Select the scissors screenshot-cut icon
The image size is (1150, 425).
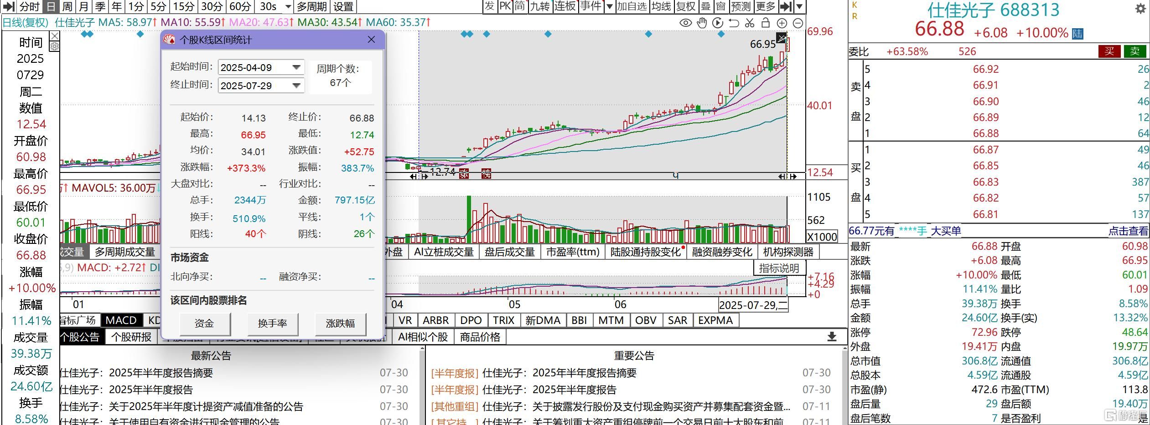[x=750, y=23]
